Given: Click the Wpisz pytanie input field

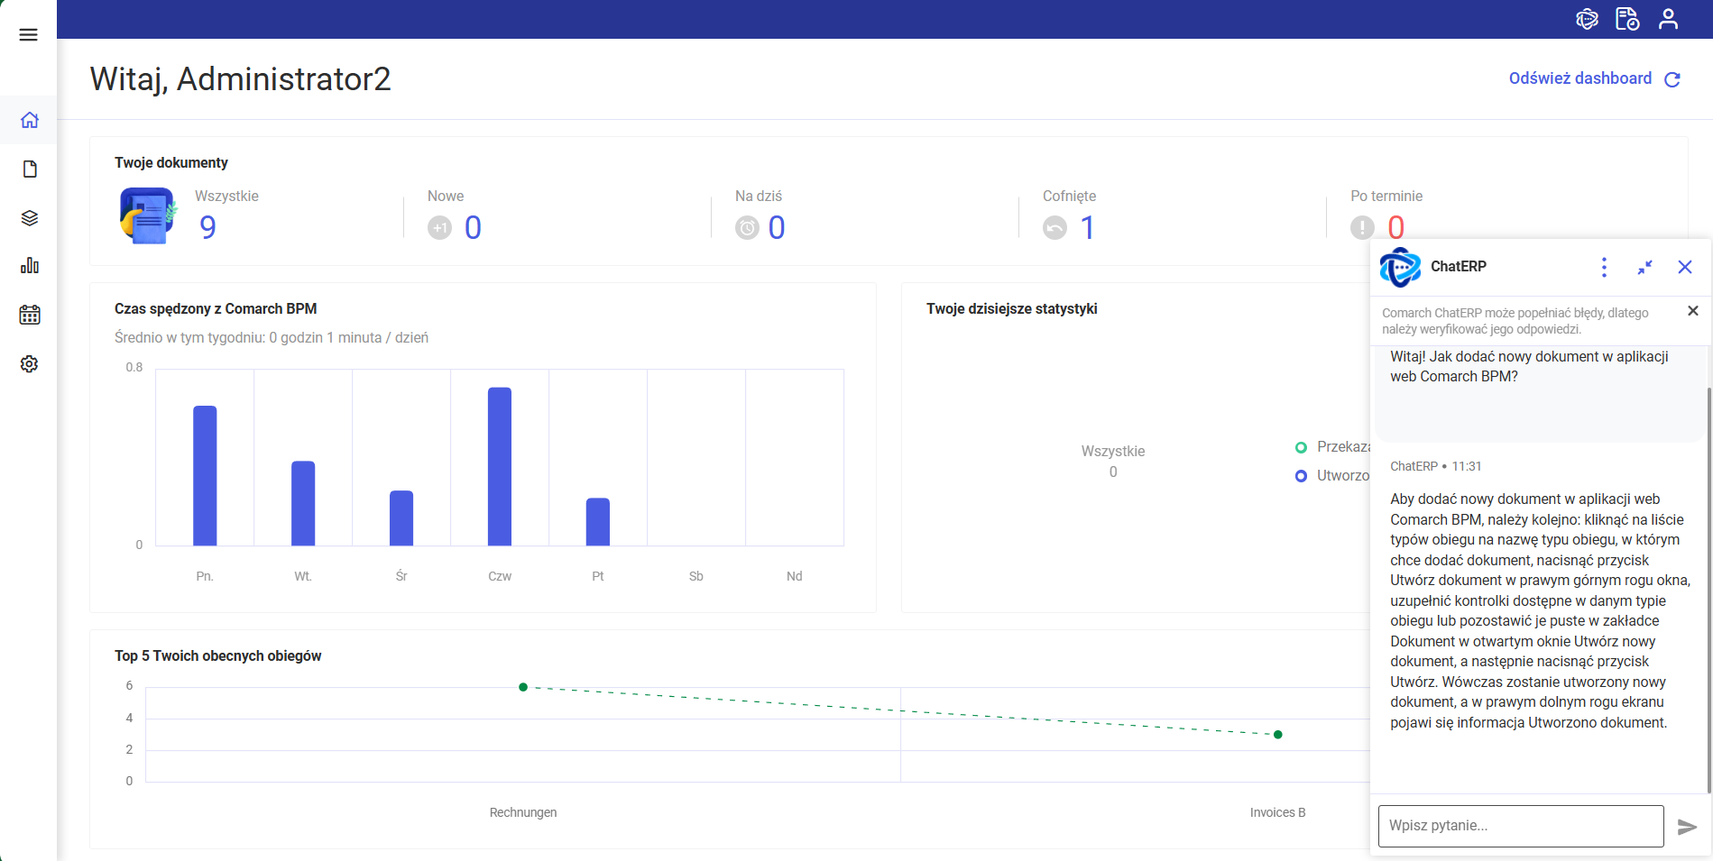Looking at the screenshot, I should pos(1520,826).
